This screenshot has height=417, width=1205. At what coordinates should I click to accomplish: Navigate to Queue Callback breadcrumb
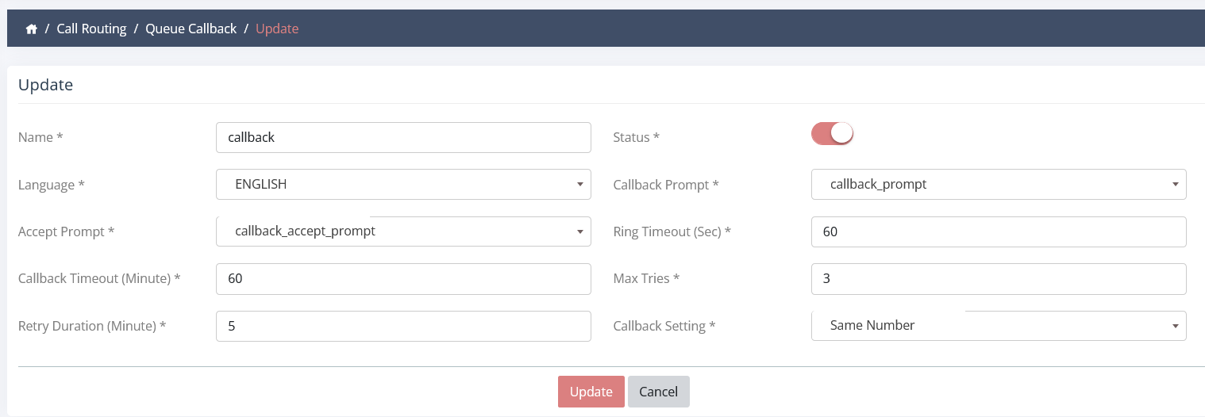(191, 29)
